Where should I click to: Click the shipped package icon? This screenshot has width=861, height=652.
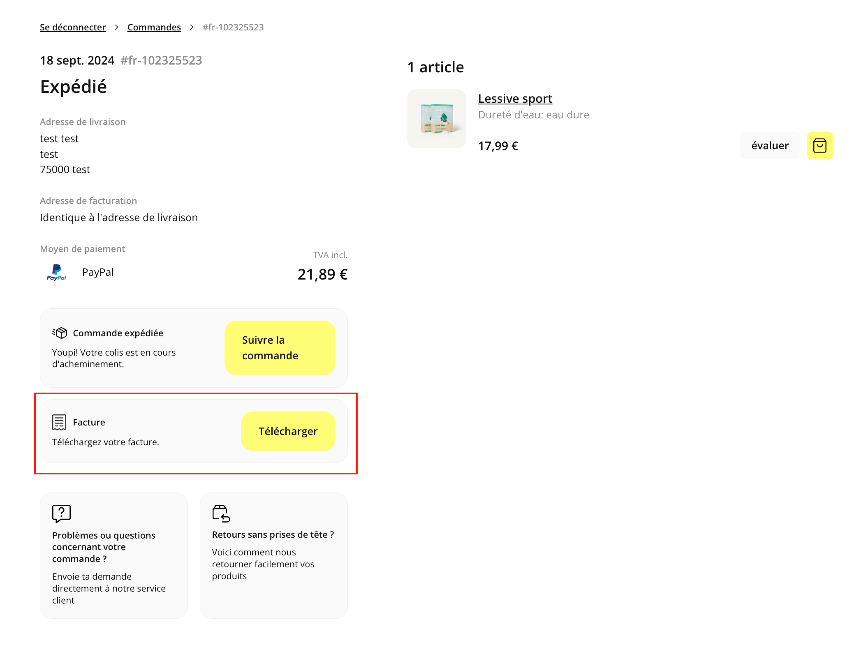[x=60, y=333]
